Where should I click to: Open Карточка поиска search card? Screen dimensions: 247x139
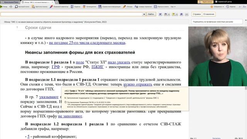tap(39, 7)
